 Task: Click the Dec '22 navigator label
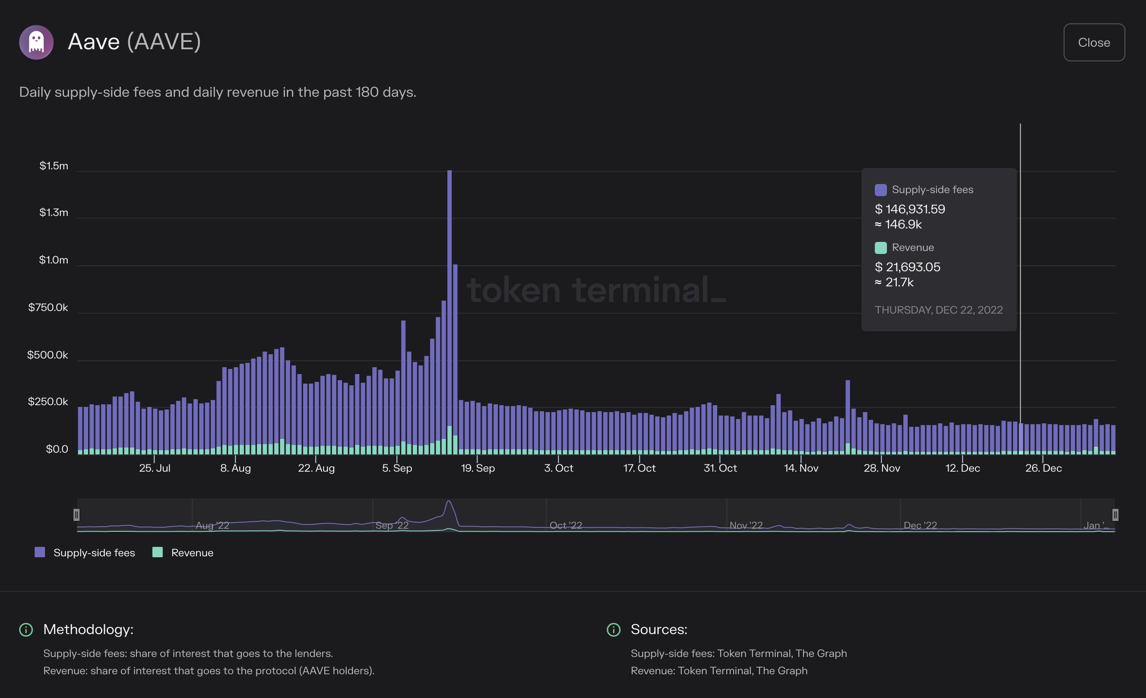(x=920, y=525)
